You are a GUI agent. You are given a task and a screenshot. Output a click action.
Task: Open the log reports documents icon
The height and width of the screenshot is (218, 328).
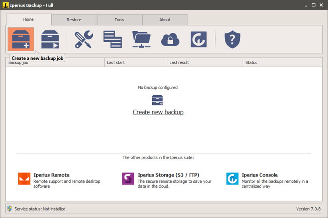point(113,39)
